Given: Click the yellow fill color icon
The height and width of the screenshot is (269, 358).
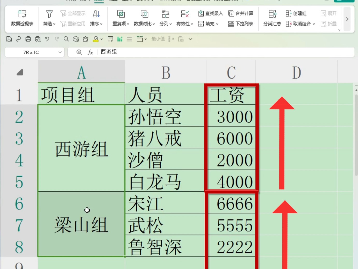Looking at the screenshot, I should [x=96, y=39].
